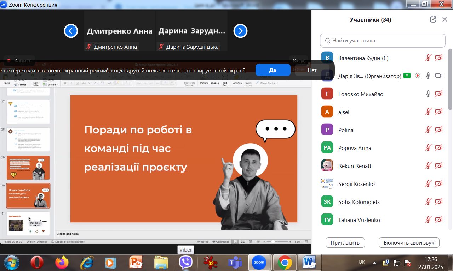Image resolution: width=453 pixels, height=271 pixels.
Task: Open Viber from the taskbar
Action: point(185,263)
